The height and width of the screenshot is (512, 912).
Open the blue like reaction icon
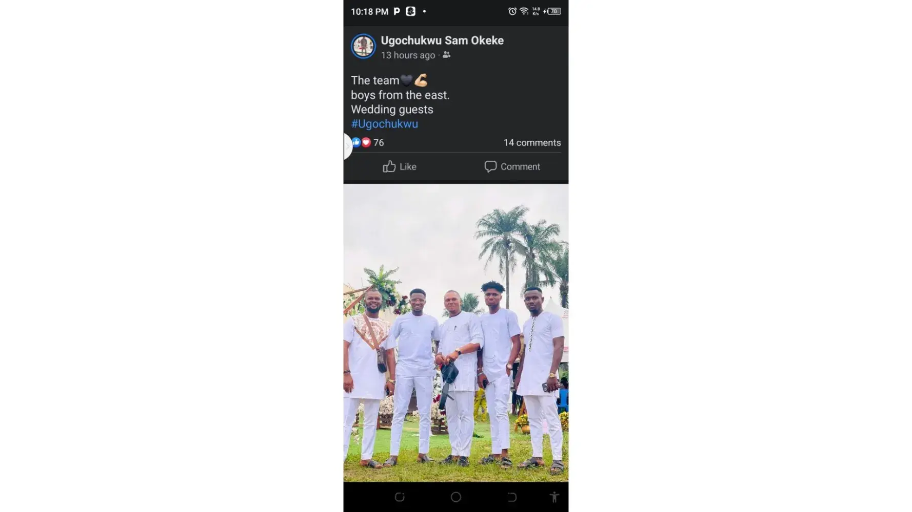(x=356, y=142)
